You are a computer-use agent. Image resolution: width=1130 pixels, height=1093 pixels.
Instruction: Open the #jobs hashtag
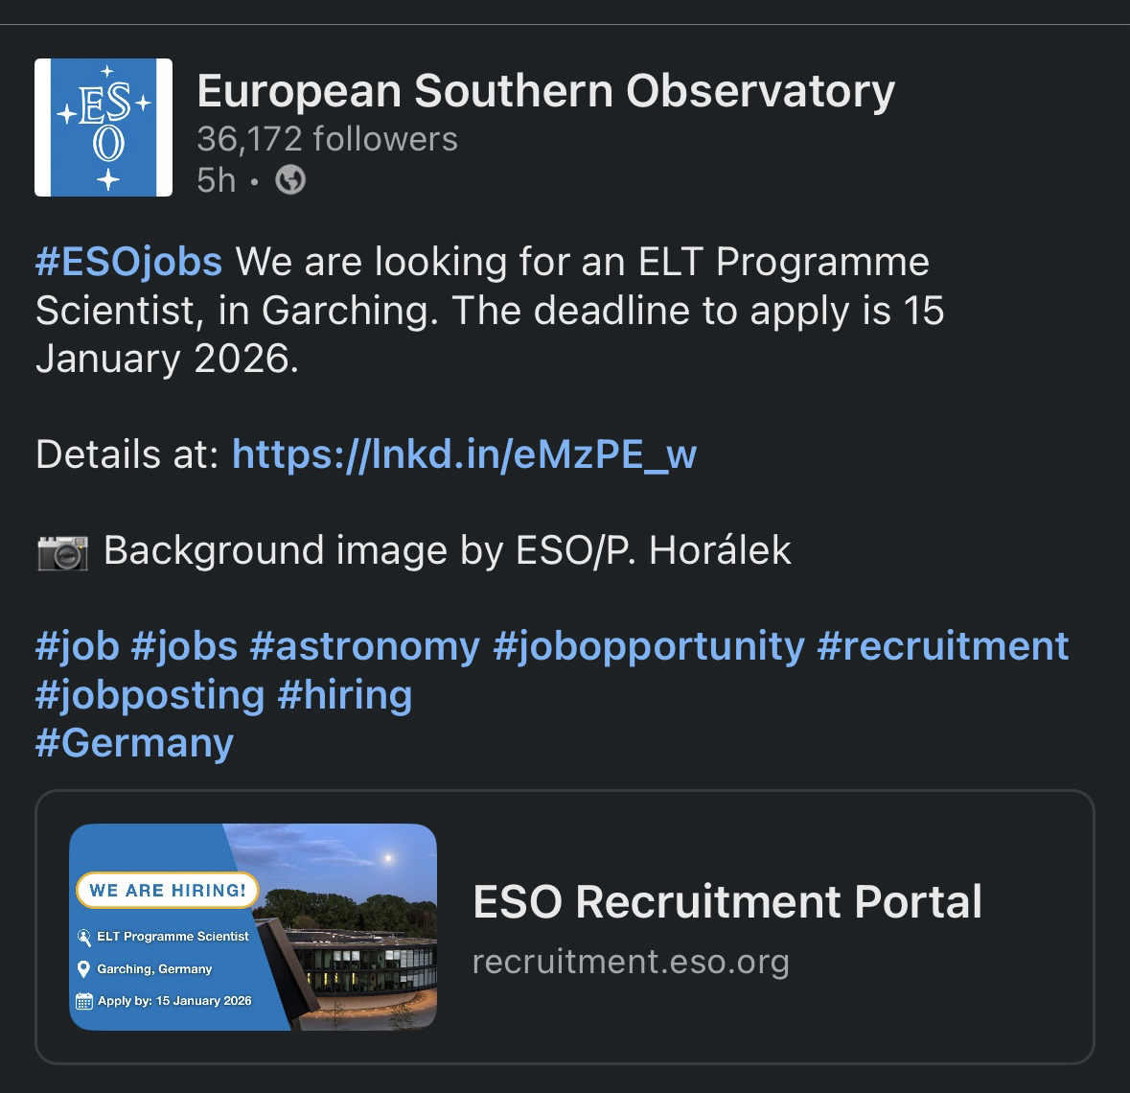click(x=184, y=646)
